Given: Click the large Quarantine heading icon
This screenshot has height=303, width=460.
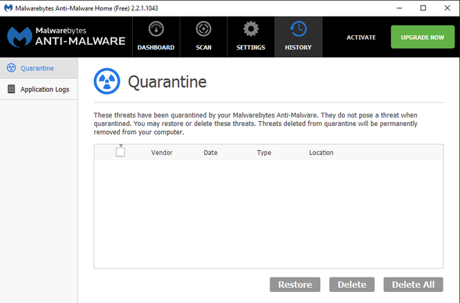Looking at the screenshot, I should (107, 81).
